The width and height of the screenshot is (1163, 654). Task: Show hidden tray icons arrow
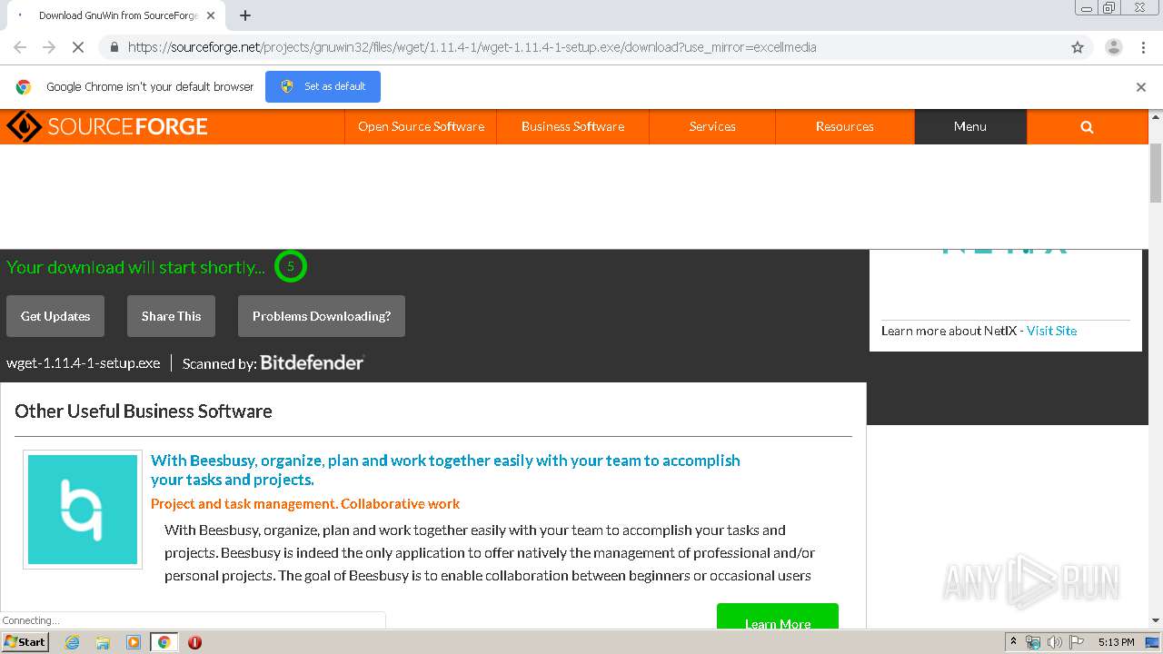pos(1013,642)
